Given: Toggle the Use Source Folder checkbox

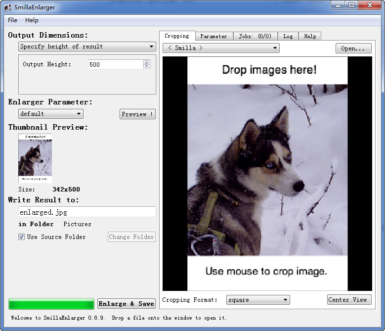Looking at the screenshot, I should coord(21,237).
